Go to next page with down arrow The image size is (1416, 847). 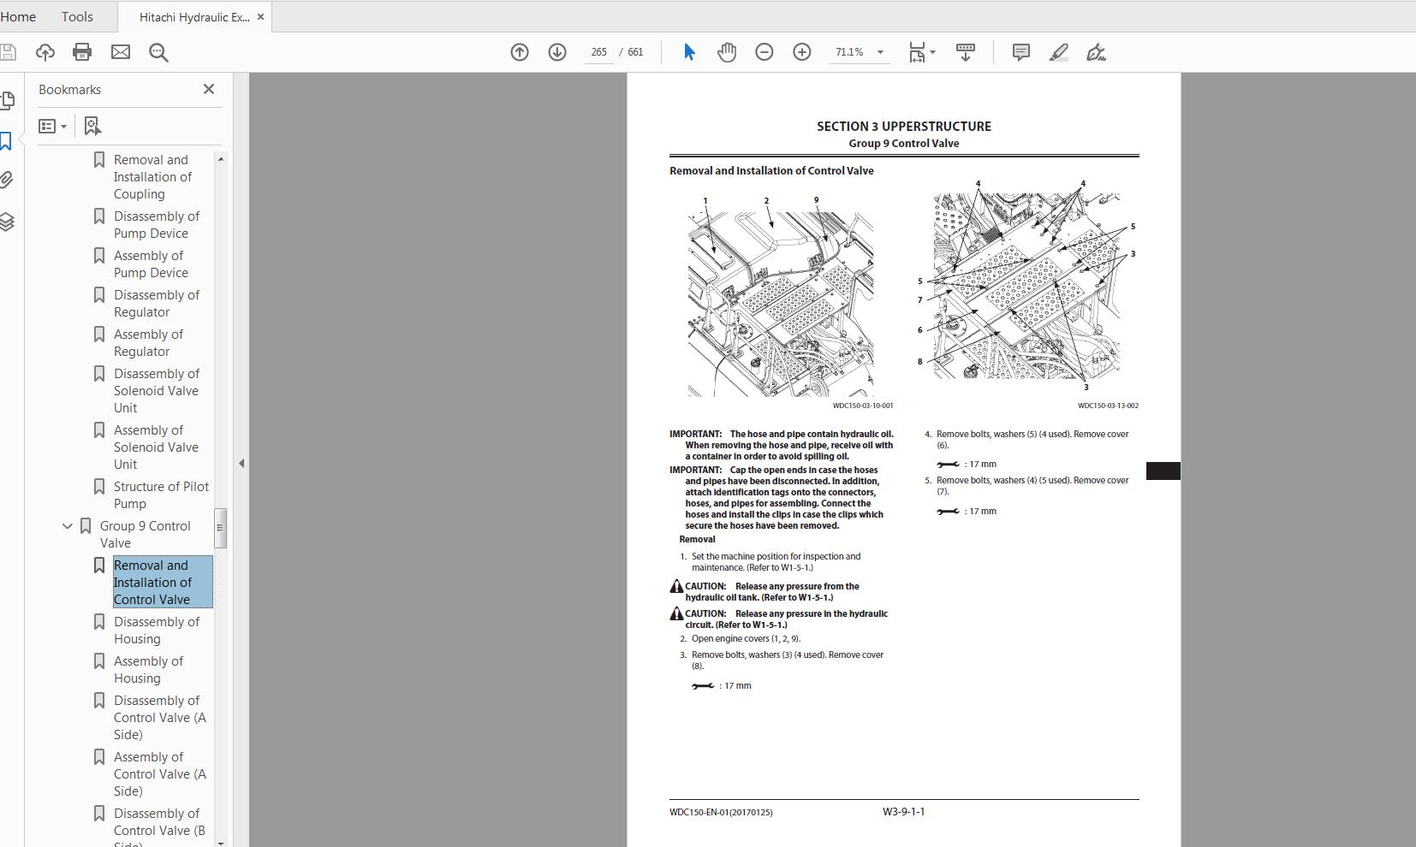tap(557, 52)
